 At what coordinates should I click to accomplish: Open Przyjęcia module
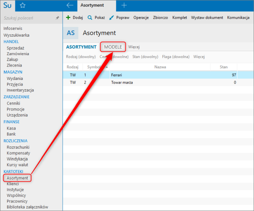click(15, 84)
